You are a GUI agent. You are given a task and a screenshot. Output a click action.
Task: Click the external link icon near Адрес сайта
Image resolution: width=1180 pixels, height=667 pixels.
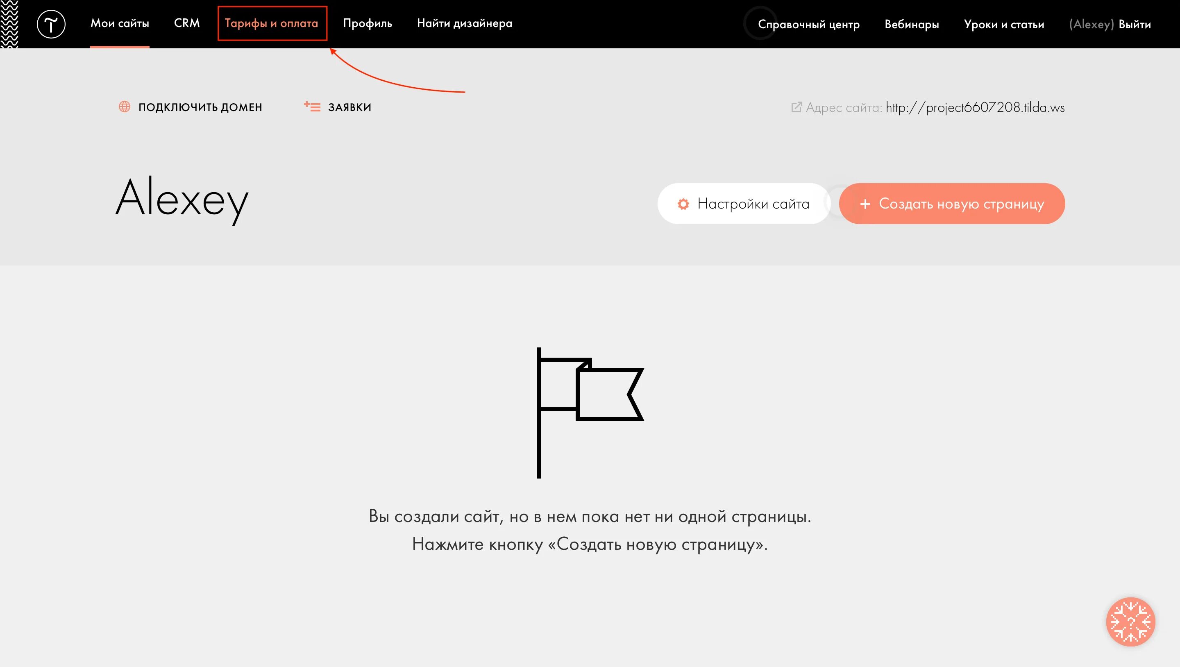(x=796, y=107)
